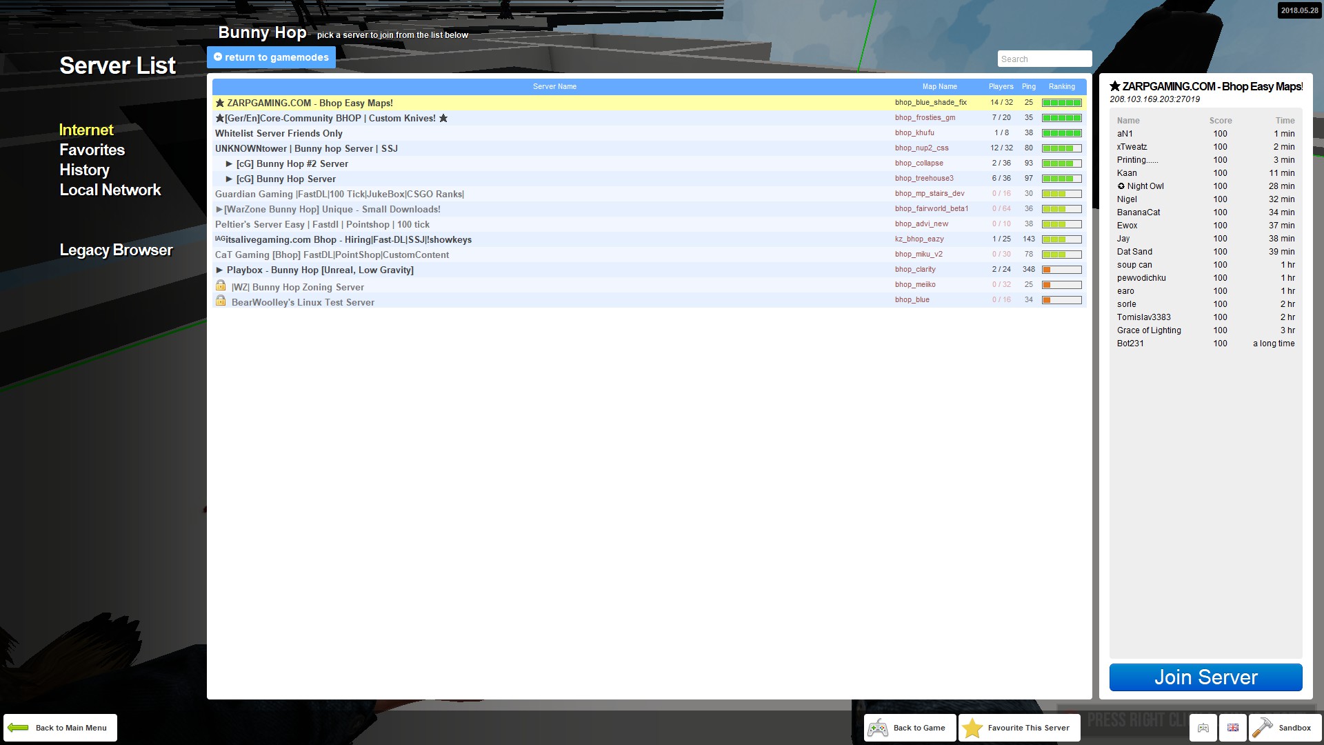Favourite This Server with the star button
Image resolution: width=1324 pixels, height=745 pixels.
[1019, 728]
